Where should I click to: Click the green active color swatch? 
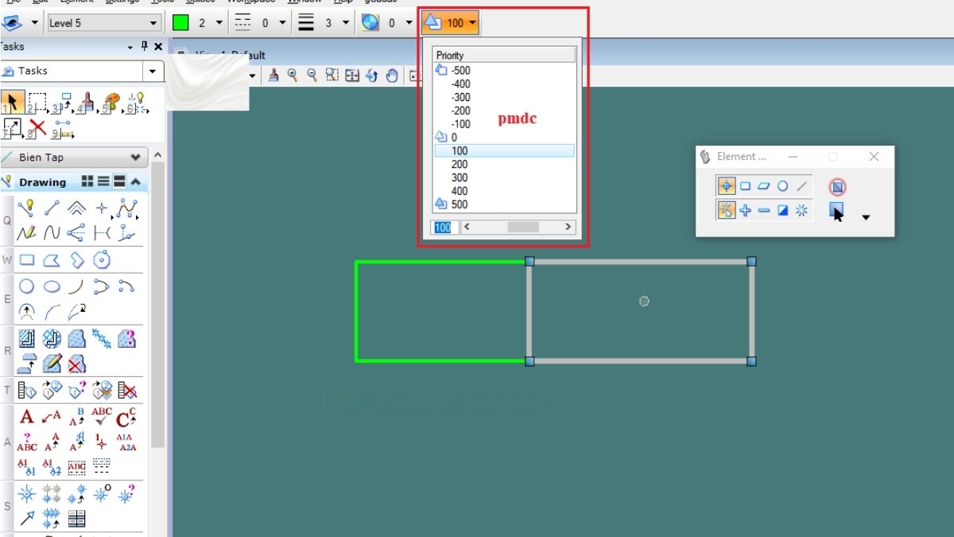click(x=180, y=23)
